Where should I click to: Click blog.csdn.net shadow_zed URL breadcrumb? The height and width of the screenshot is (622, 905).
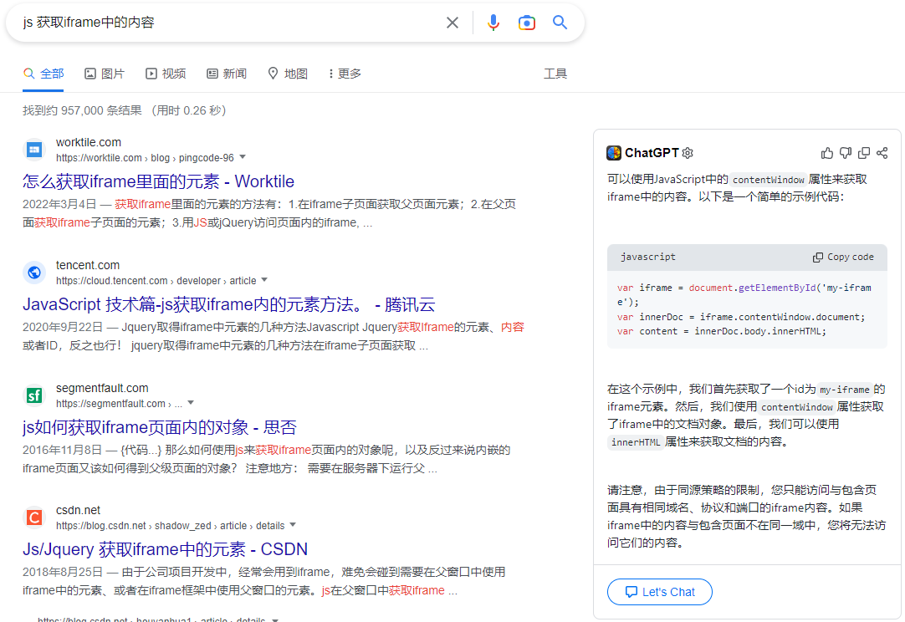[x=171, y=526]
